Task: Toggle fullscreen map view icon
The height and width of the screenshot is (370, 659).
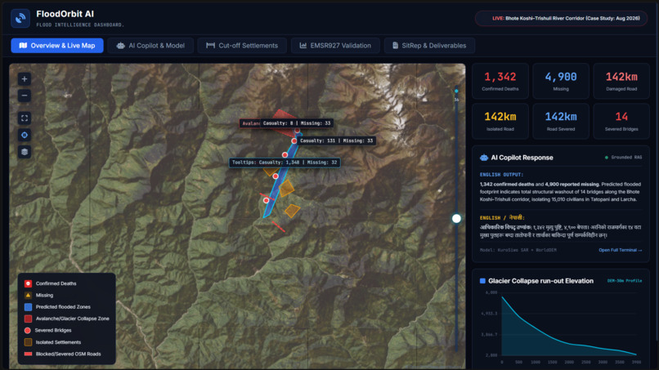Action: (25, 118)
